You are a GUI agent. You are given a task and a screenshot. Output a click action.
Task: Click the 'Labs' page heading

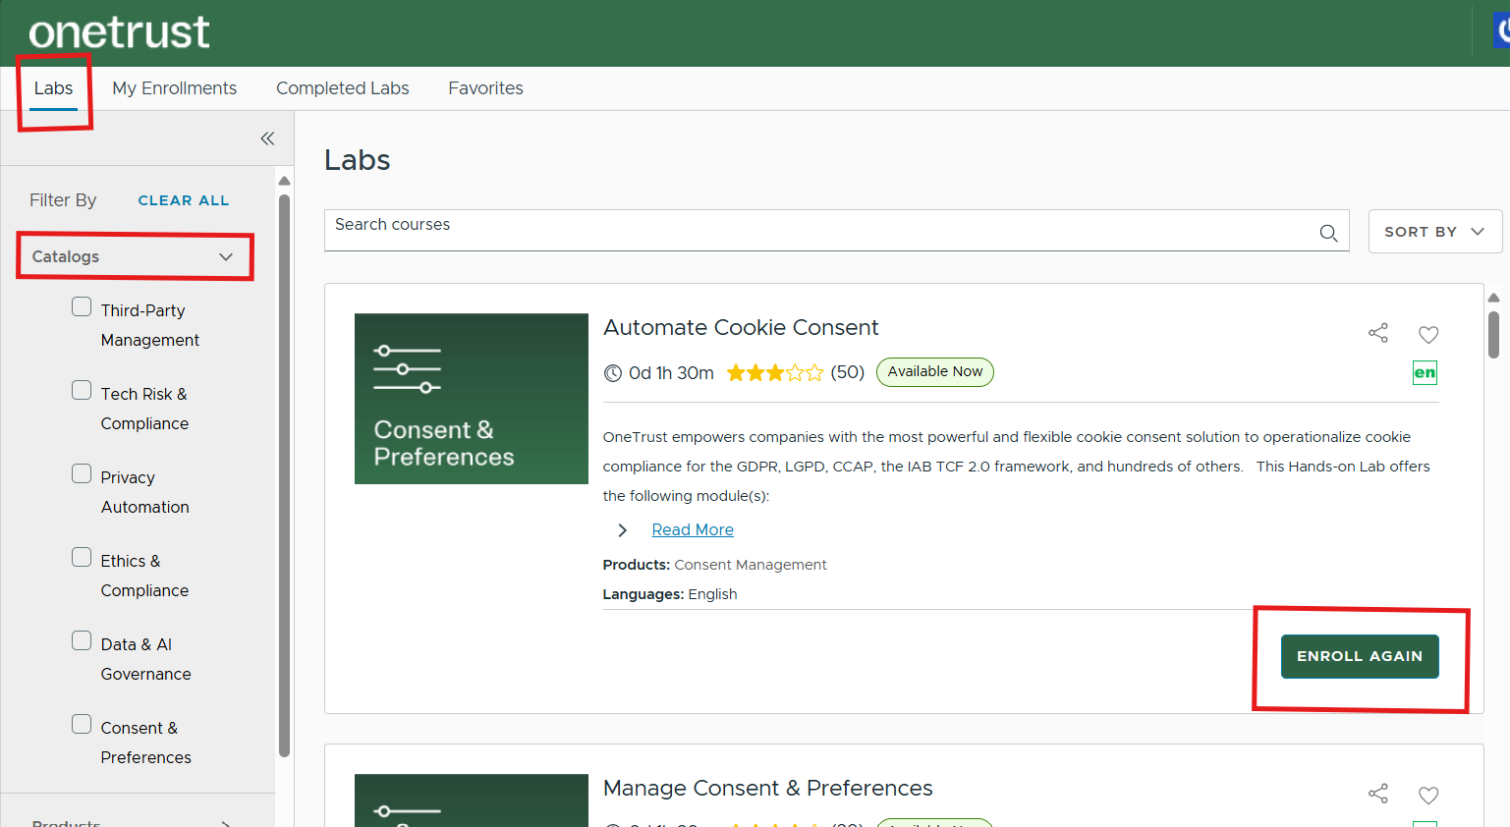[358, 160]
